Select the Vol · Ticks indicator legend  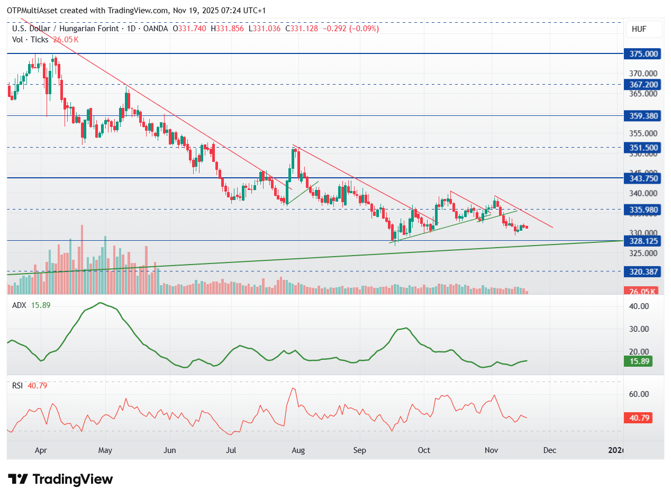31,40
